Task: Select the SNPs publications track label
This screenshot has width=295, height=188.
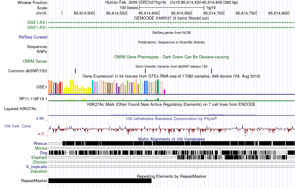Action: coord(42,51)
